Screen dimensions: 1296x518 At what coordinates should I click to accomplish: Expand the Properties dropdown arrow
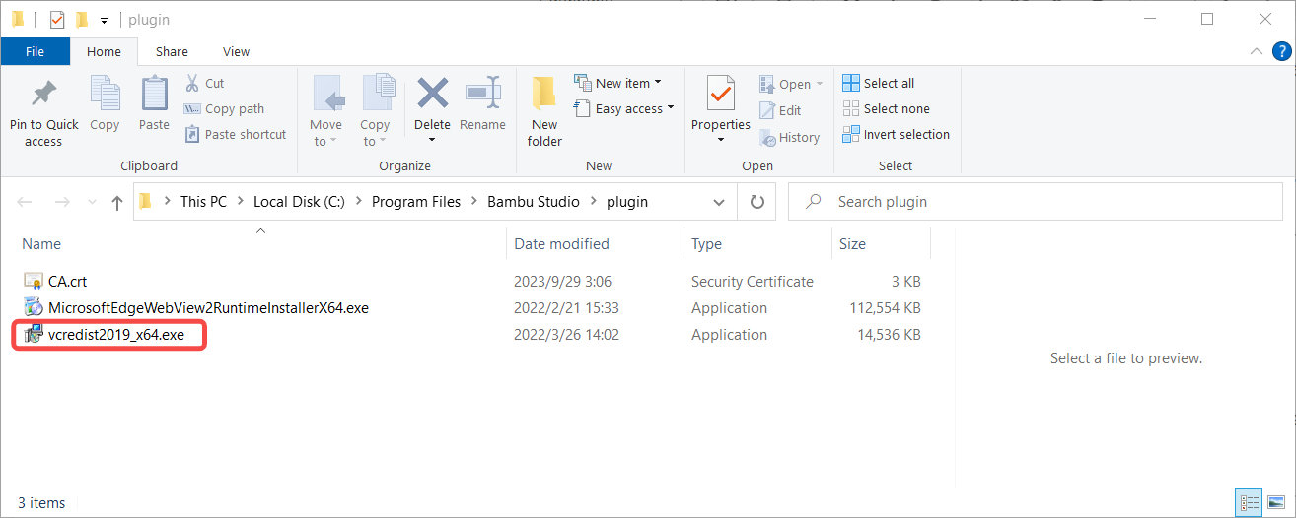[x=721, y=140]
